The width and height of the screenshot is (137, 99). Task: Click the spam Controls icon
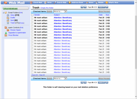point(6,28)
